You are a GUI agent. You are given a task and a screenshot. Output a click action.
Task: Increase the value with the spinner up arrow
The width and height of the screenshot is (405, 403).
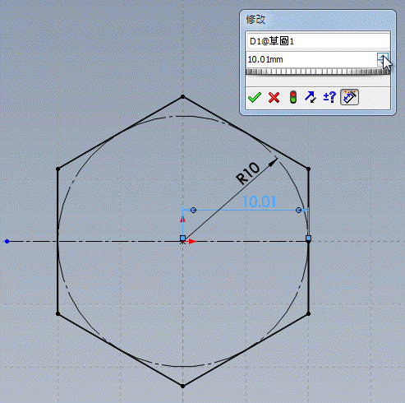[383, 57]
